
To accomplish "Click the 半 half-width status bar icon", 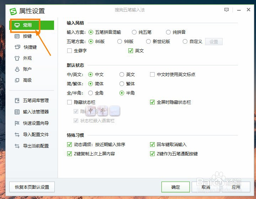I will [x=103, y=111].
